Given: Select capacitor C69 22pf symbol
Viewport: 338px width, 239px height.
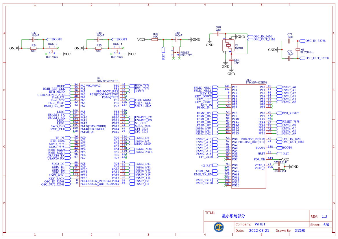Looking at the screenshot, I should 231,59.
